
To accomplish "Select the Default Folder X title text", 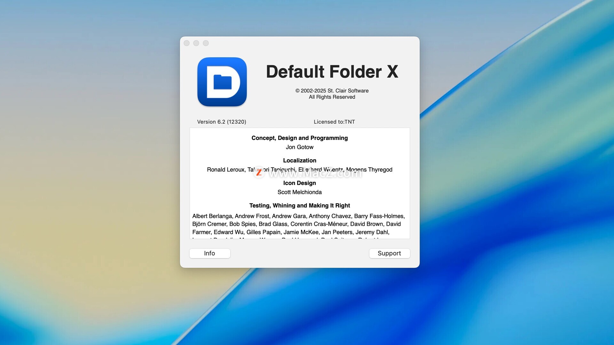I will (x=332, y=72).
